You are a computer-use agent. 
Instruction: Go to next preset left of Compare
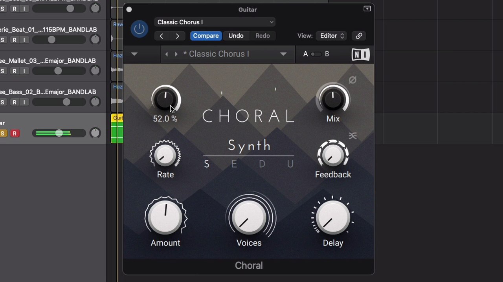pos(177,36)
